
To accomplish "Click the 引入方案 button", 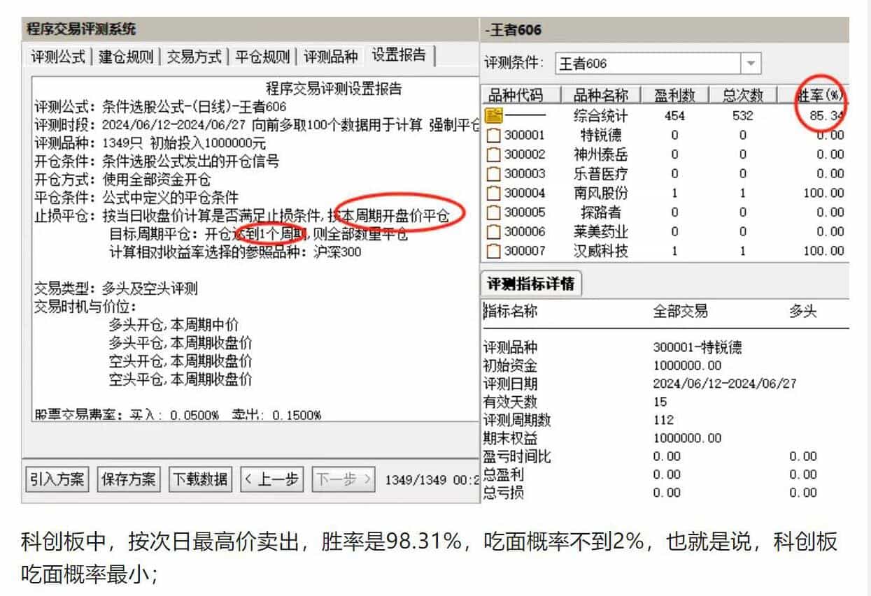I will pos(57,479).
